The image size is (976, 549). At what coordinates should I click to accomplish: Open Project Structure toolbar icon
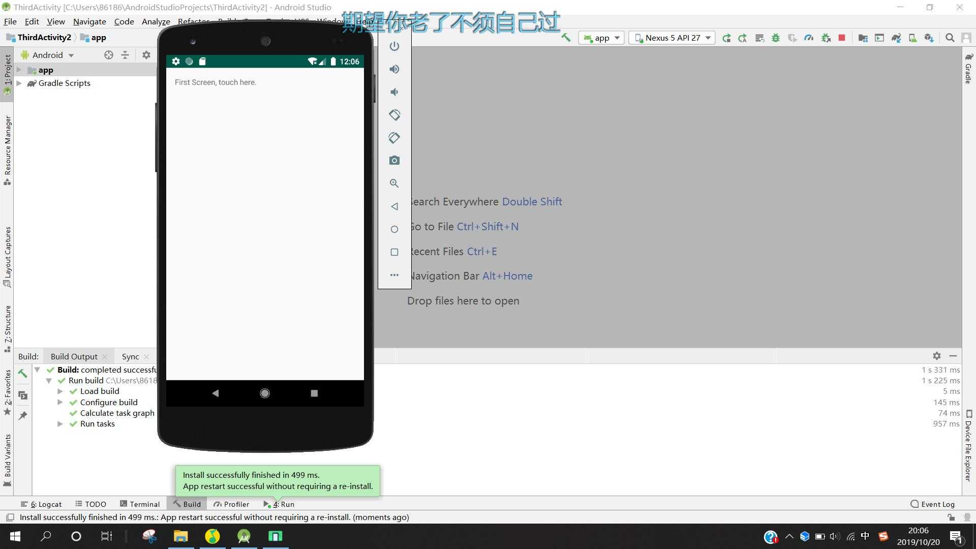(863, 38)
